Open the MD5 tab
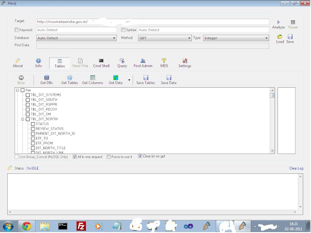The image size is (311, 233). (164, 63)
